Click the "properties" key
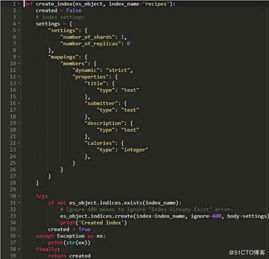Screen dimensions: 269x259 tap(91, 77)
